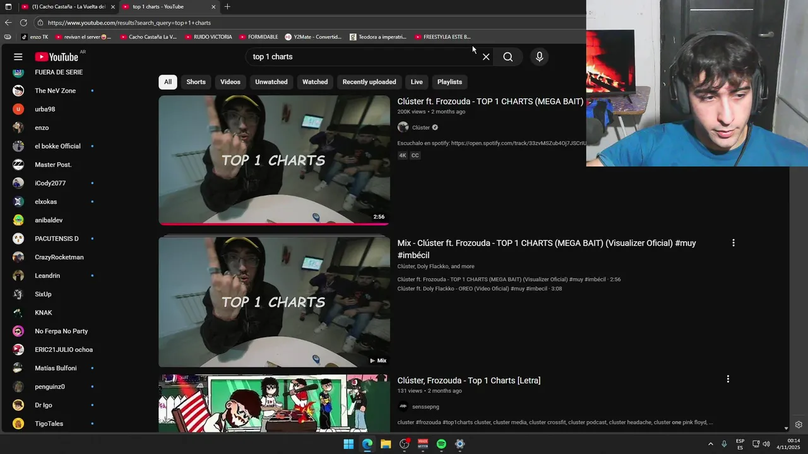808x454 pixels.
Task: Click the first TOP 1 CHARTS video thumbnail
Action: [x=274, y=160]
